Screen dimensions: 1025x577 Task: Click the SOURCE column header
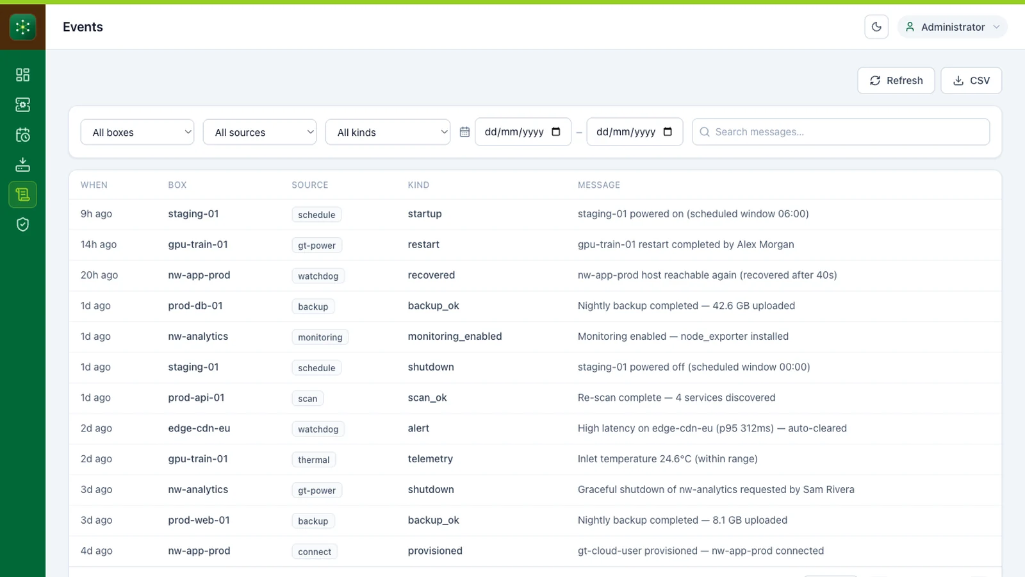[310, 185]
